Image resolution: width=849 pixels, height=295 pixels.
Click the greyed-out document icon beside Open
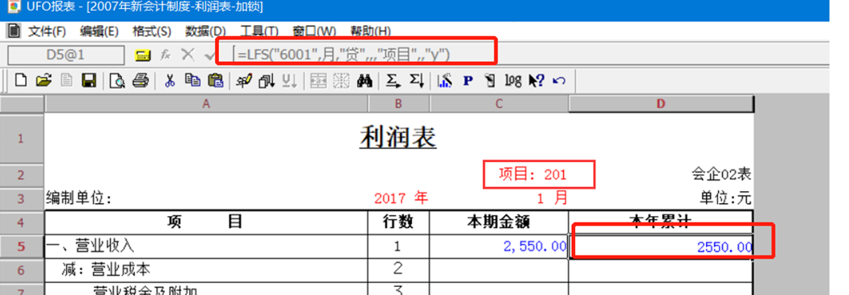pos(66,81)
